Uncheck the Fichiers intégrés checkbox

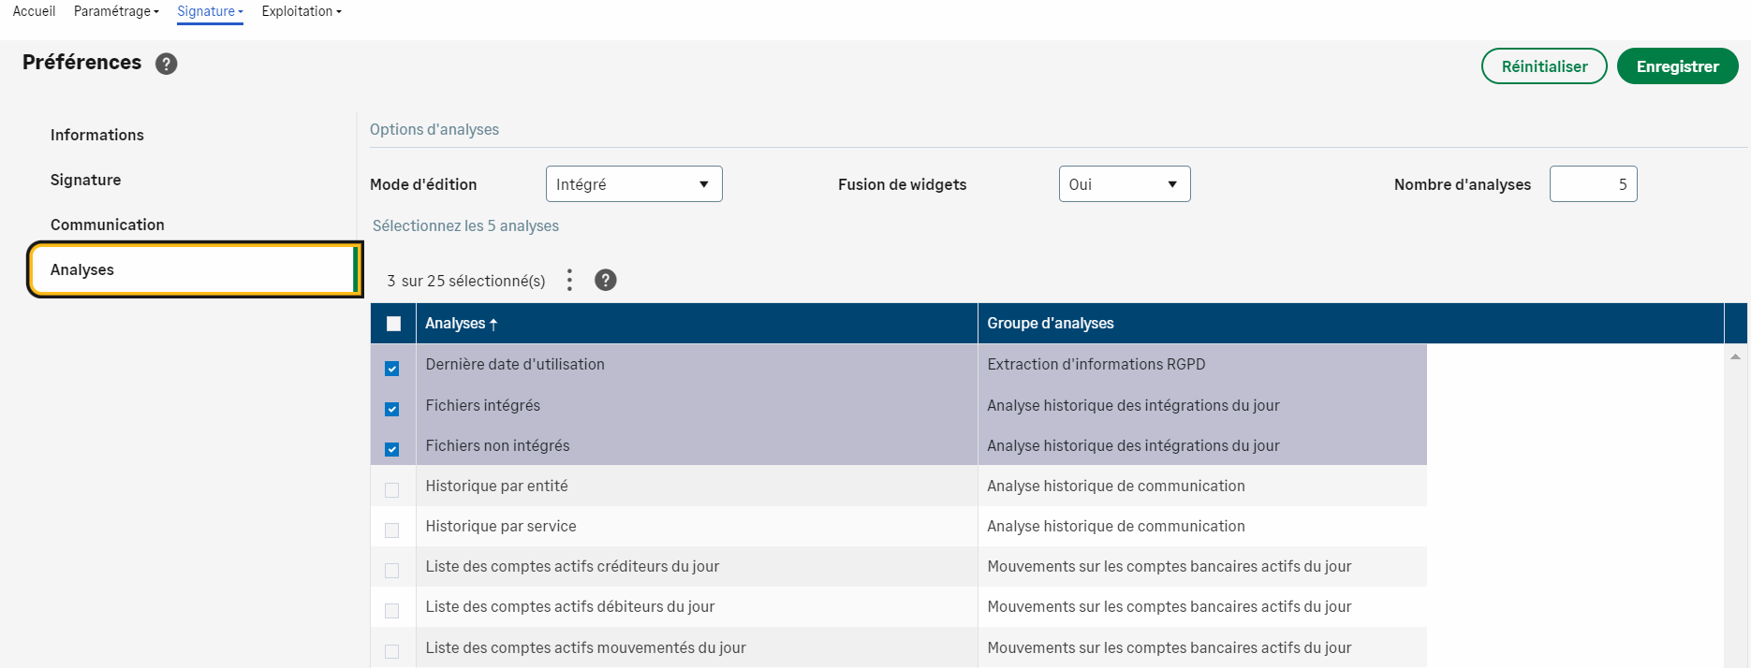tap(392, 409)
